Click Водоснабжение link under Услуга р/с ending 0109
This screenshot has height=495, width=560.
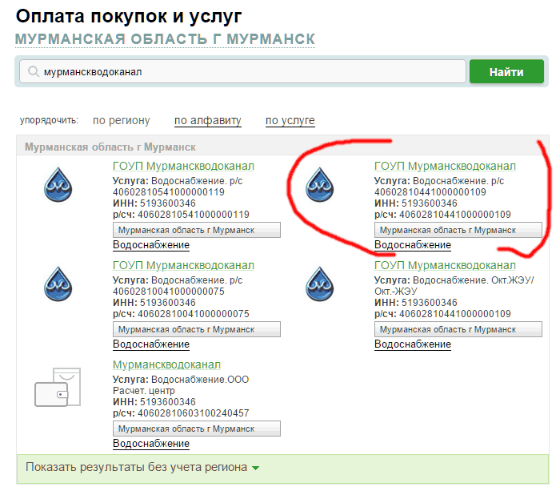pos(413,245)
